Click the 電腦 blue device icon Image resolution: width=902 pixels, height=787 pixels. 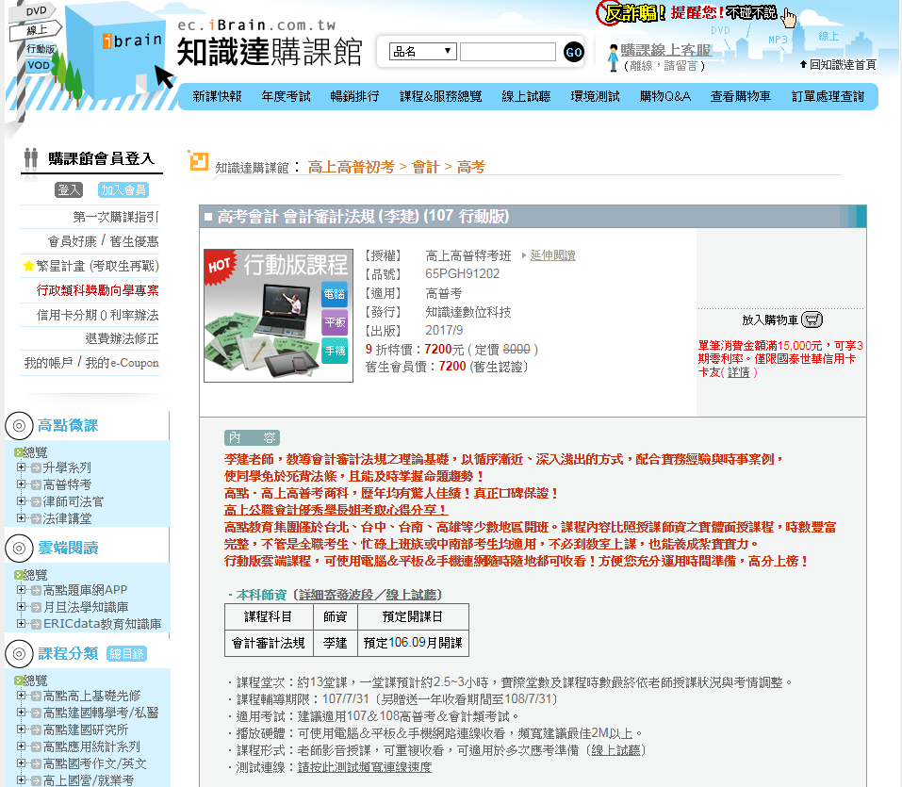coord(335,293)
